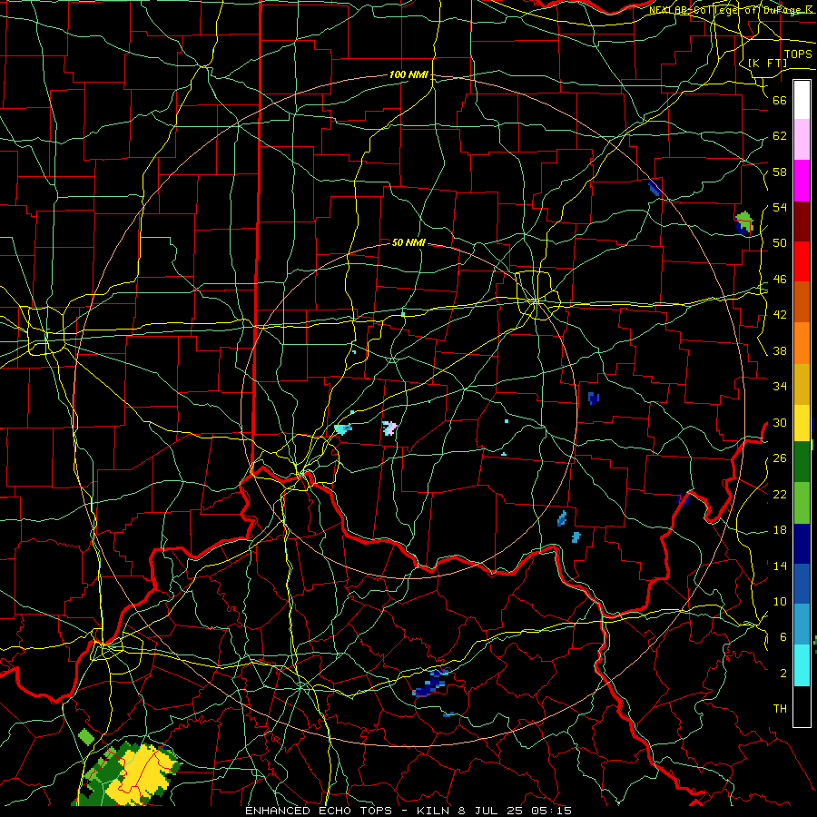Click the '18' legend value
This screenshot has height=817, width=817.
(780, 530)
